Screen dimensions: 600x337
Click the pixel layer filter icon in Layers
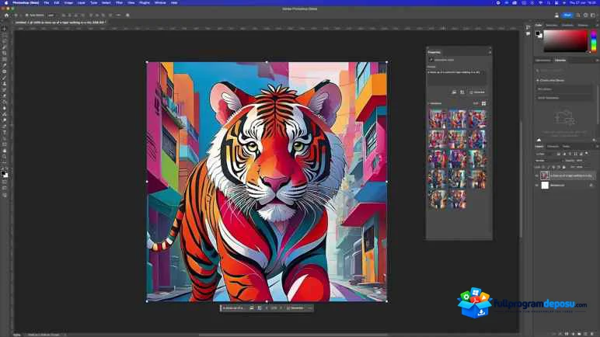pyautogui.click(x=558, y=154)
